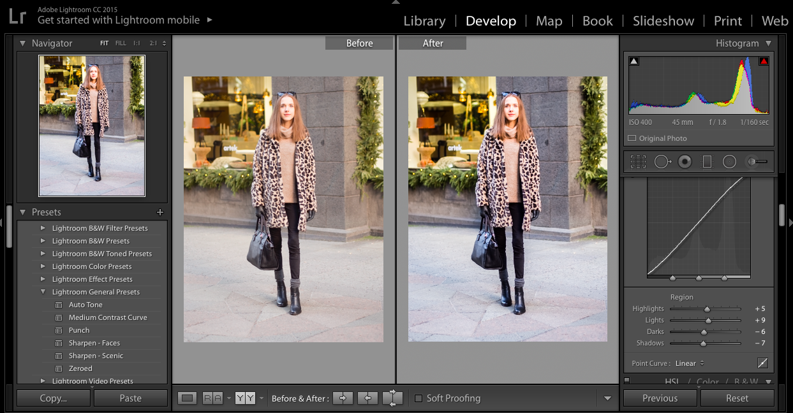Expand Lightroom Color Presets folder
The height and width of the screenshot is (413, 793).
[x=43, y=266]
